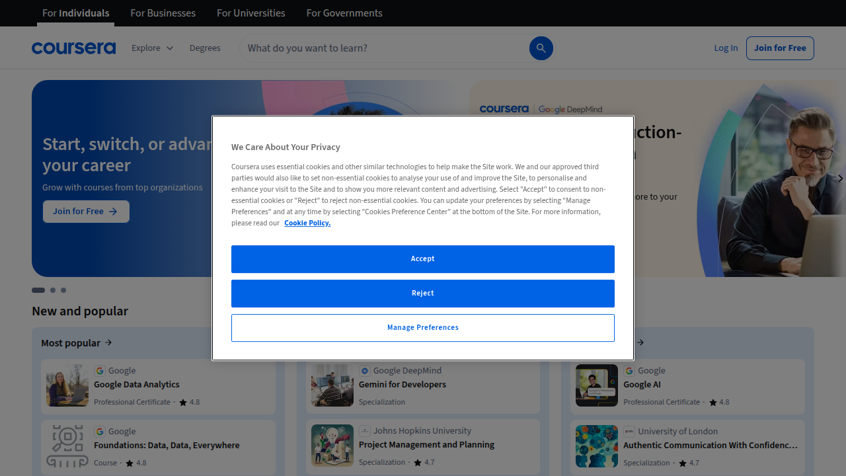The width and height of the screenshot is (846, 476).
Task: Reject non-essential cookies
Action: 423,294
